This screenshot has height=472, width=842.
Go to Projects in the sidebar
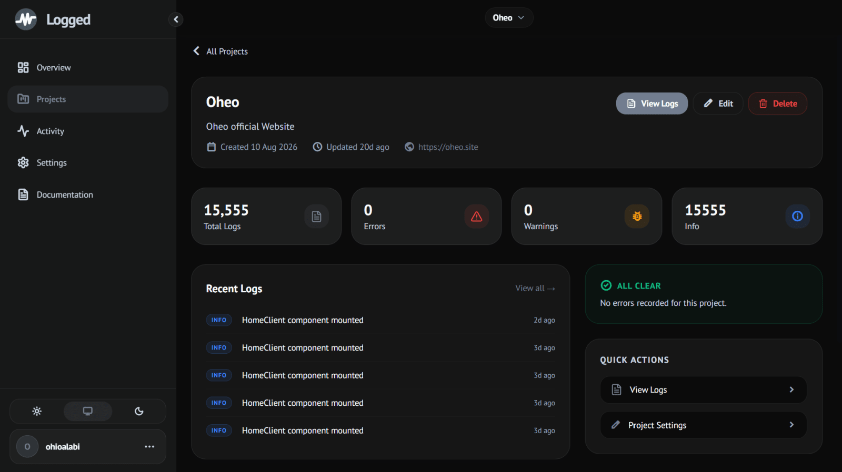click(x=88, y=99)
